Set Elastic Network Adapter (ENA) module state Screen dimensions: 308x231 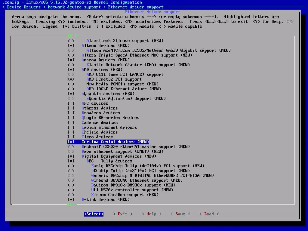[71, 65]
